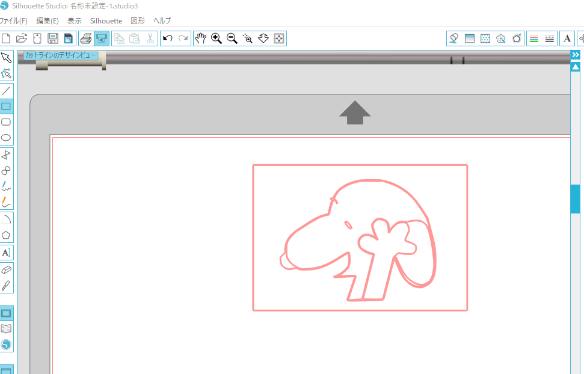
Task: Fit page to window
Action: pos(279,38)
